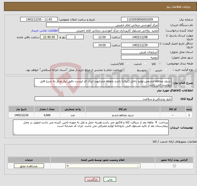Click the اطلاعات کالاهای مورد نیاز heading
This screenshot has width=197, height=186.
tap(175, 90)
